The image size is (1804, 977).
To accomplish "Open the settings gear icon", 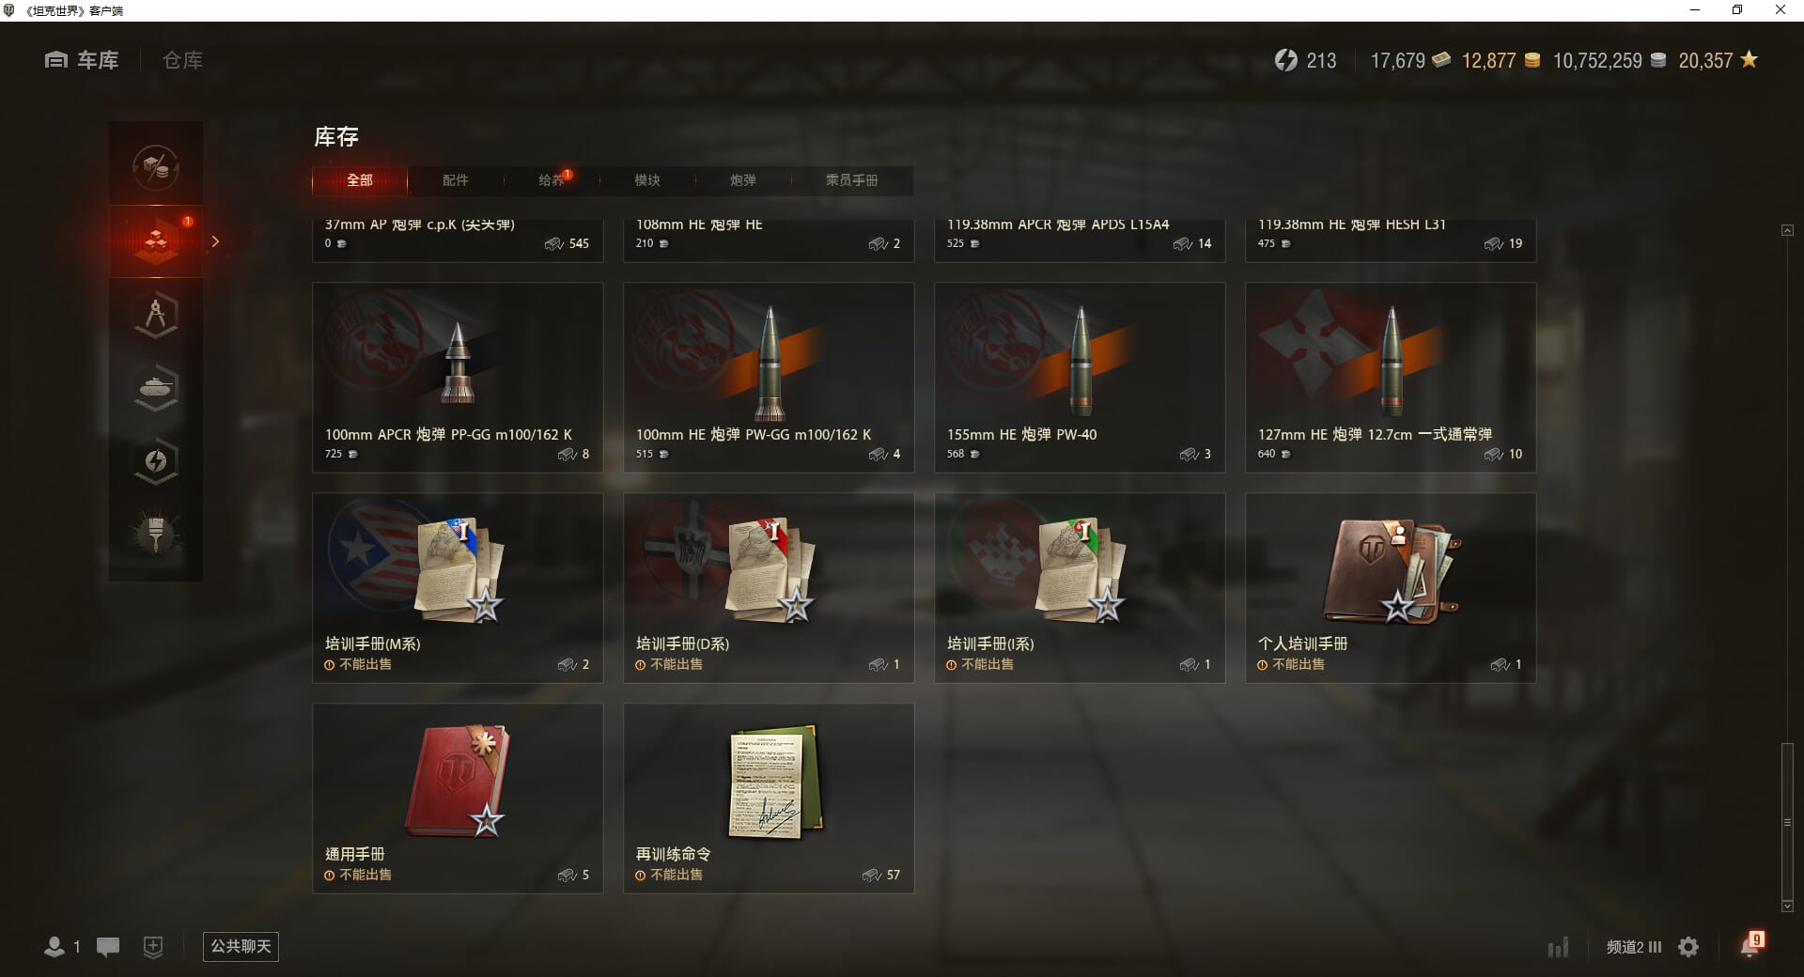I will tap(1688, 947).
